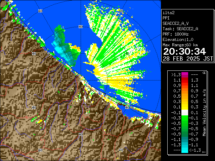Image resolution: width=215 pixels, height=161 pixels.
Task: Click 'Max Range:60 km' text
Action: [x=180, y=45]
